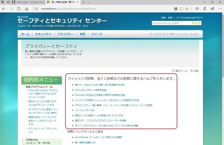The height and width of the screenshot is (145, 224).
Task: Open アクティビティ、関心事項 フィッシング詐欺 link
Action: pyautogui.click(x=113, y=105)
